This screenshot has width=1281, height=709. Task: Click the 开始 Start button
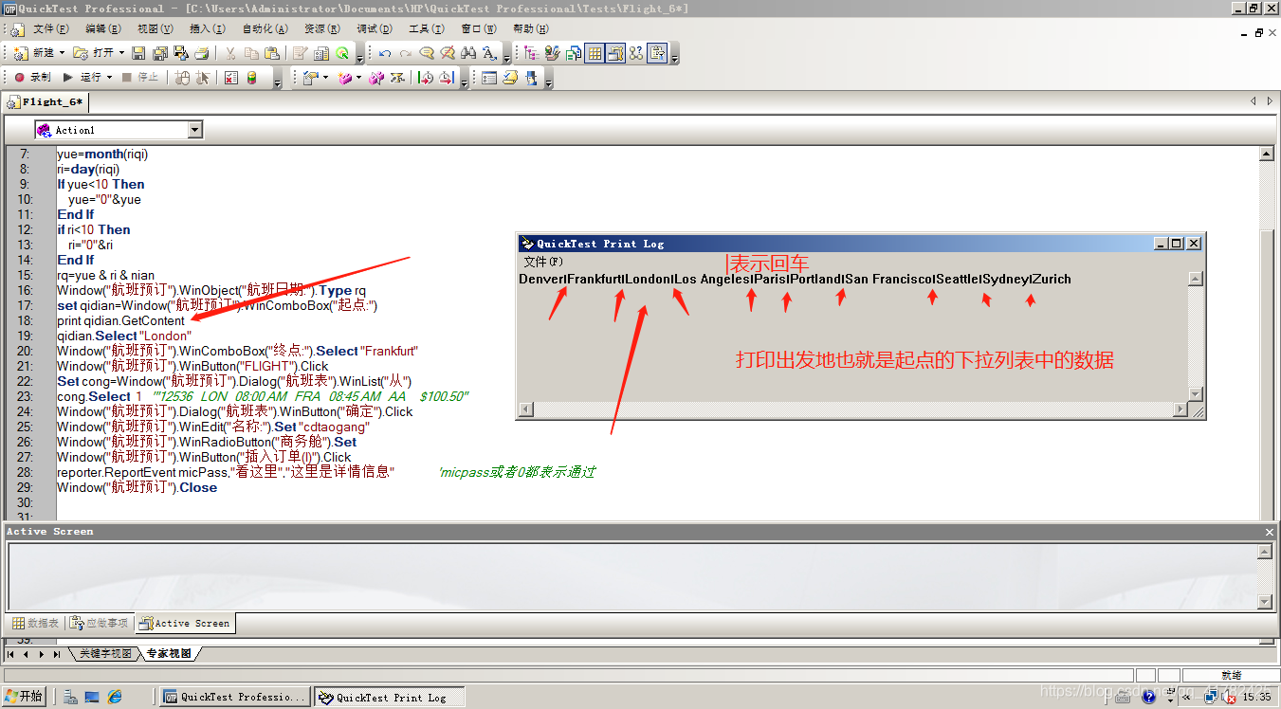point(25,697)
